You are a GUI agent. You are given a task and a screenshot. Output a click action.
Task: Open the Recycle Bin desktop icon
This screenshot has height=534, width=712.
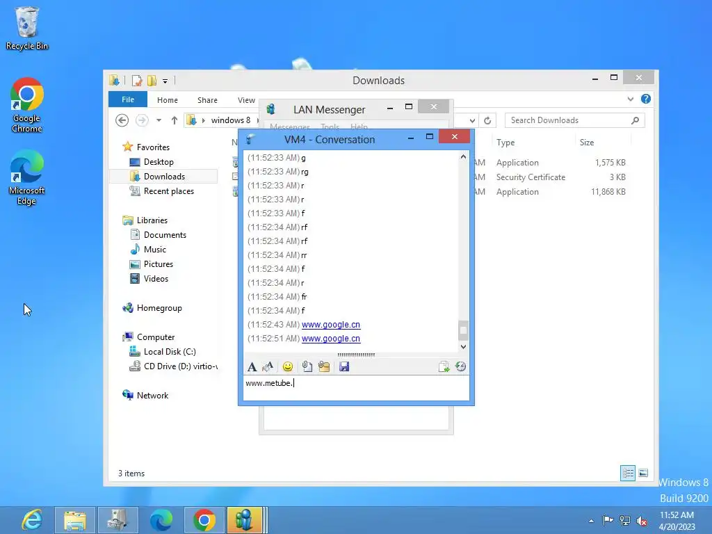coord(27,29)
